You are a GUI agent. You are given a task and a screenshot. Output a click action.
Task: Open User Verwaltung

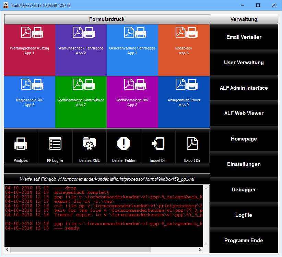[x=244, y=63]
